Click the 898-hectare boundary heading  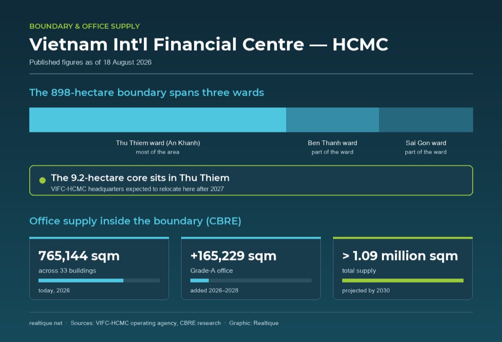[x=146, y=92]
